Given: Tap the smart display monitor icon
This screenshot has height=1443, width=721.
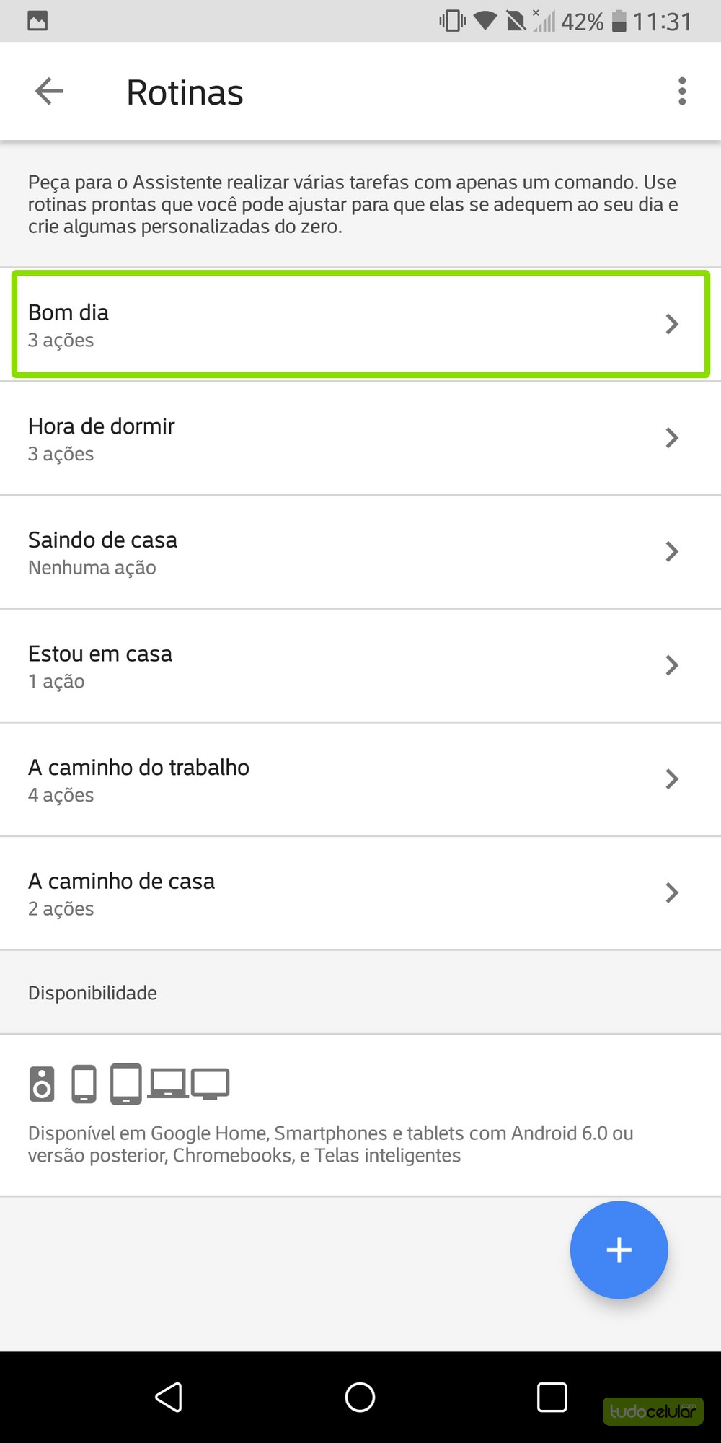Looking at the screenshot, I should [x=210, y=1084].
